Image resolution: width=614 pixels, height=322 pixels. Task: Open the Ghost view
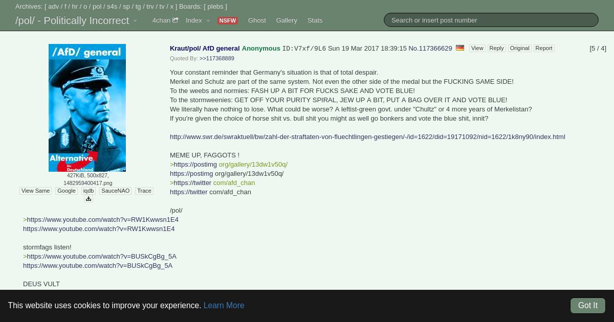pos(257,20)
